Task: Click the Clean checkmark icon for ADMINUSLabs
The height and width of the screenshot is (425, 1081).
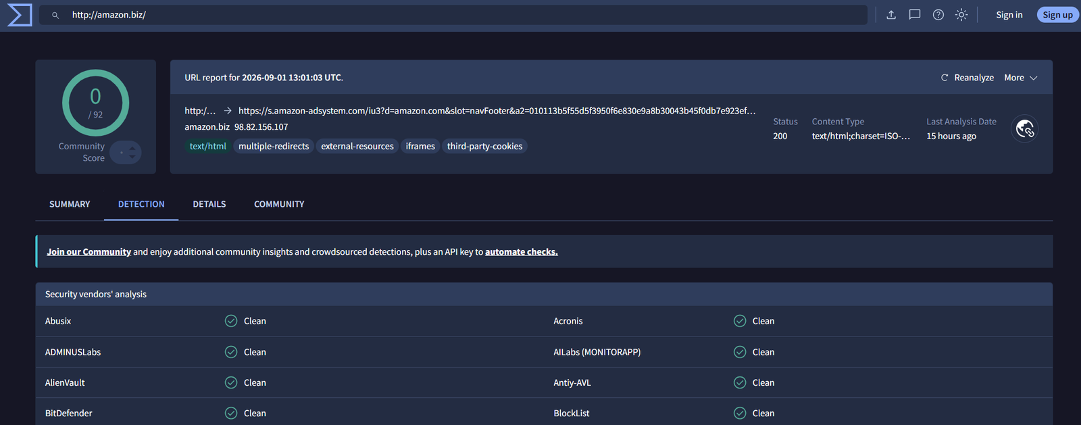Action: [231, 352]
